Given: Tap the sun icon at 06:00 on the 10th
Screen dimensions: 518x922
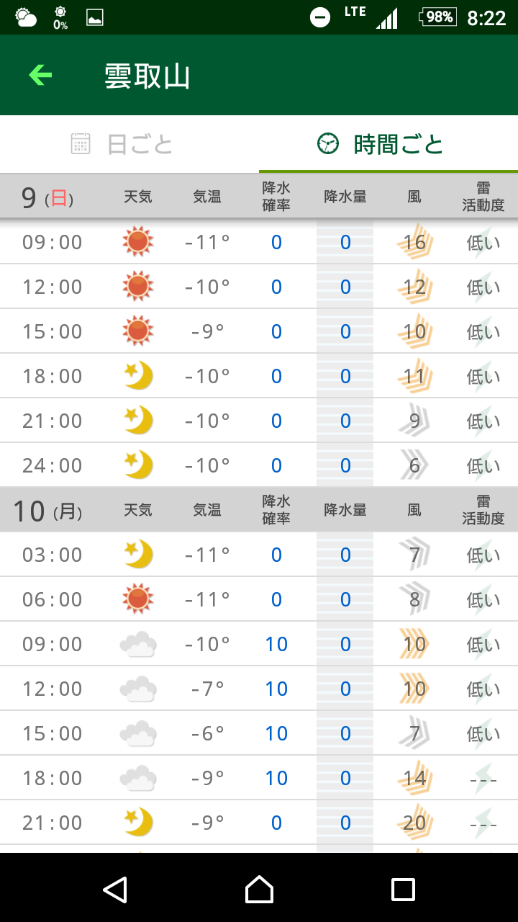Looking at the screenshot, I should pyautogui.click(x=138, y=599).
